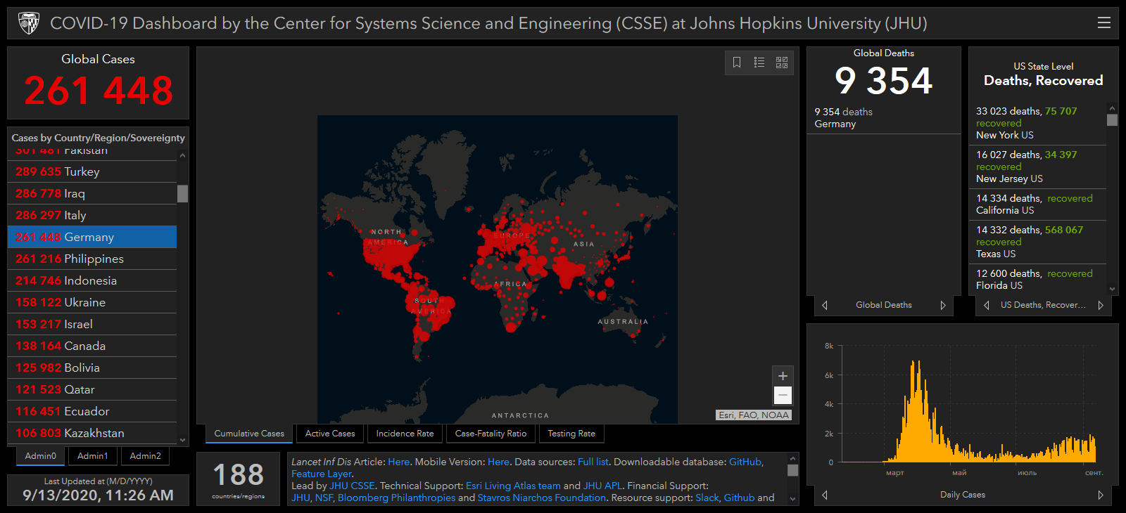1126x513 pixels.
Task: Open Stavros Niarchos Foundation link
Action: pos(542,498)
